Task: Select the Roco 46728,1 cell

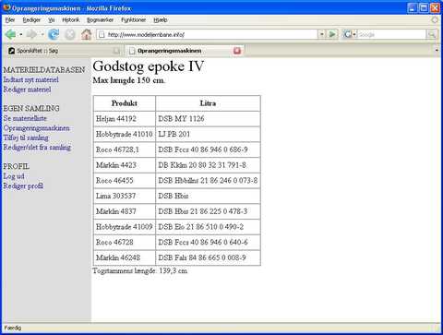Action: 125,150
